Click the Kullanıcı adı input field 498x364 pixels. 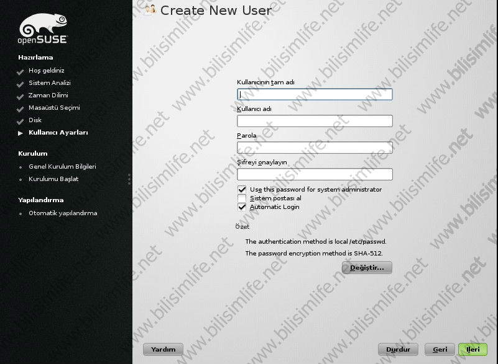[315, 121]
